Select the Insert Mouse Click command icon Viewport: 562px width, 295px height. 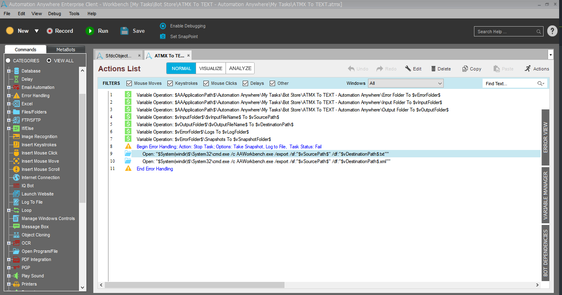(16, 153)
